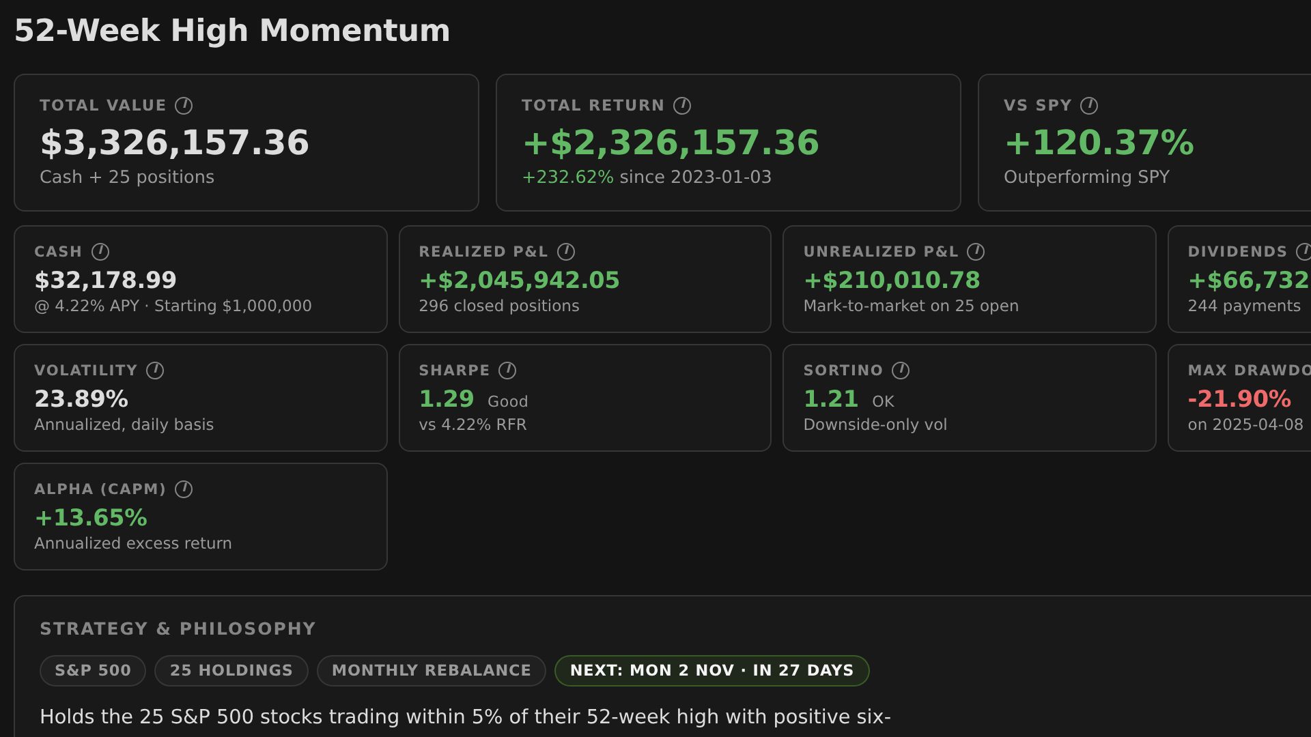The height and width of the screenshot is (737, 1311).
Task: Click the $3,326,157.36 total value figure
Action: (175, 143)
